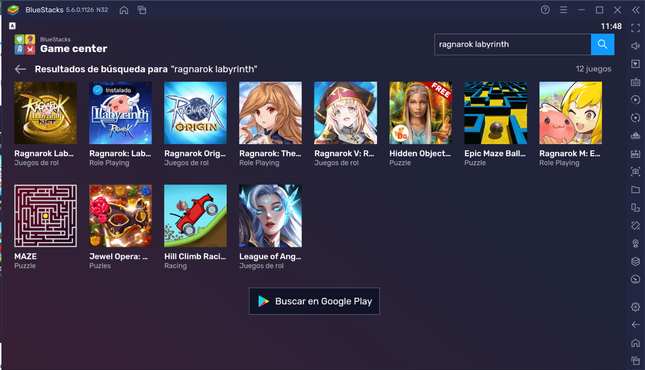Click the "Hidden Object..." title text
The height and width of the screenshot is (370, 645).
[420, 154]
